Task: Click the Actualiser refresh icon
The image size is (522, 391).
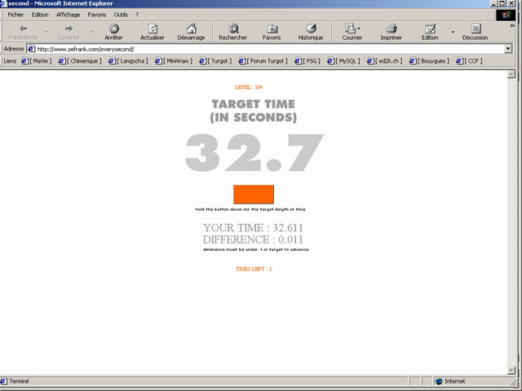Action: click(152, 29)
